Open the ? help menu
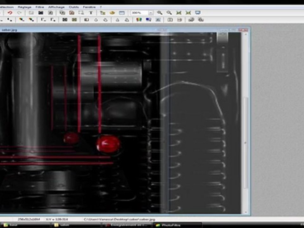This screenshot has width=304, height=228. click(x=101, y=7)
